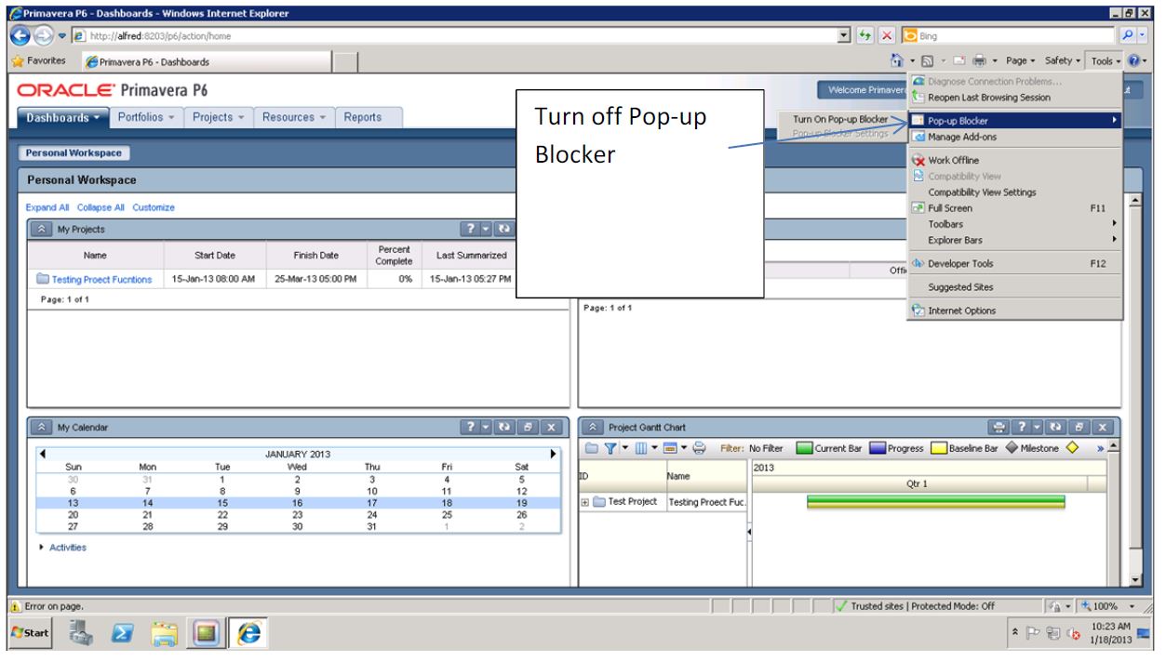Refresh the My Calendar portlet
This screenshot has height=661, width=1166.
pos(506,427)
